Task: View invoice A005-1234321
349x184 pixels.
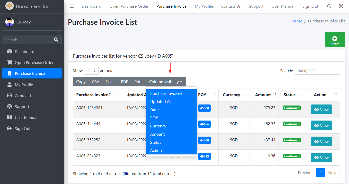Action: pos(321,109)
